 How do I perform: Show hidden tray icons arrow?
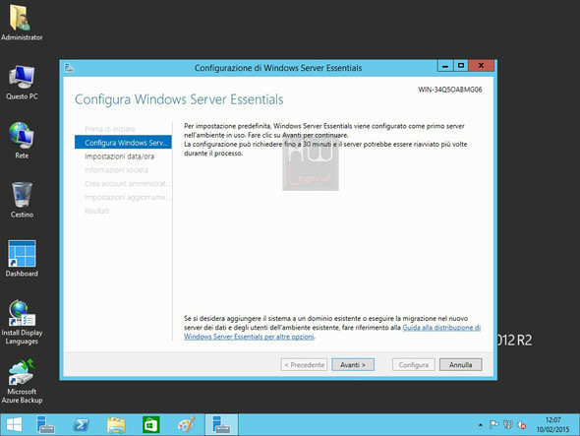click(x=480, y=425)
